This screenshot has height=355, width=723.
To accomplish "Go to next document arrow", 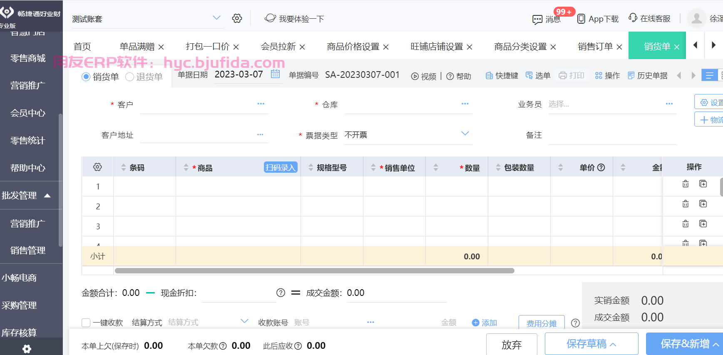I will click(693, 75).
